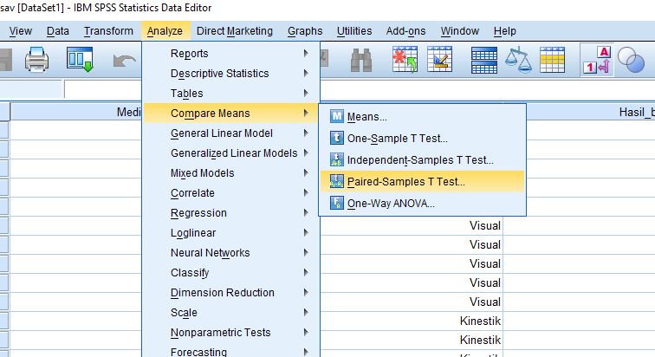Screen dimensions: 655x357
Task: Expand the Classify submenu
Action: (231, 273)
